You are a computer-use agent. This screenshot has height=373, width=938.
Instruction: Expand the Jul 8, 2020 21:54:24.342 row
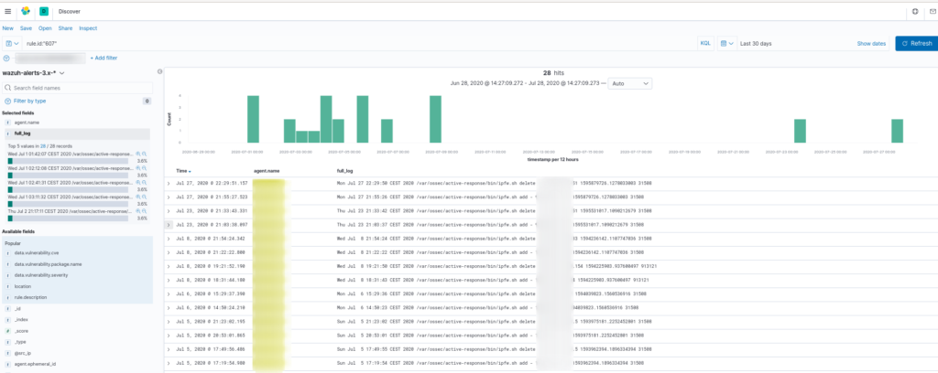point(169,238)
